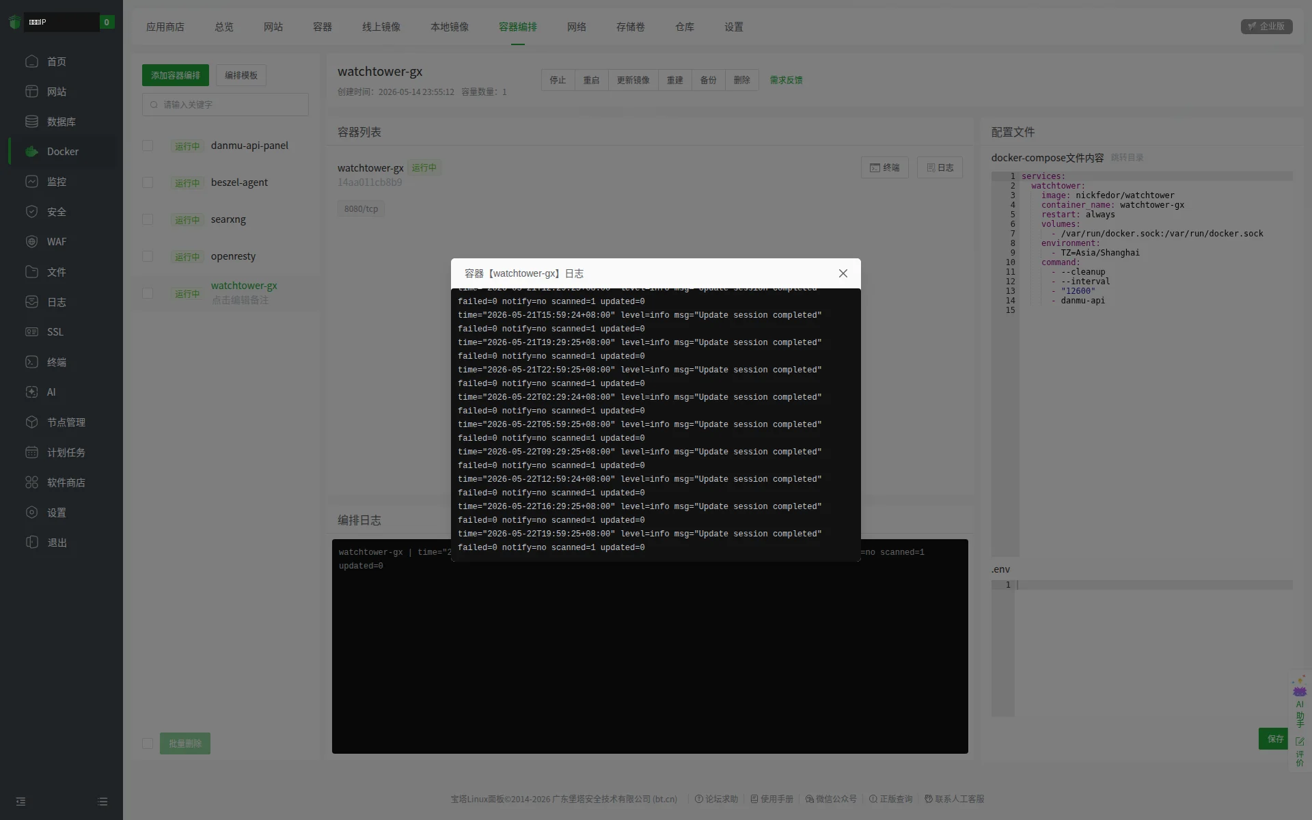This screenshot has width=1312, height=820.
Task: Collapse the sidebar menu icon at bottom-left
Action: (20, 802)
